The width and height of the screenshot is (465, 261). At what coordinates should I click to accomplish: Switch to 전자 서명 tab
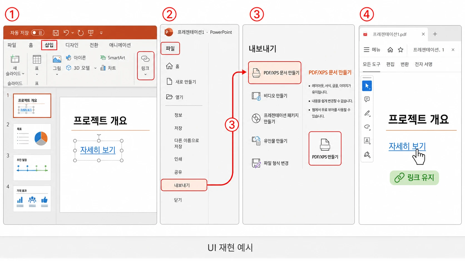tap(424, 64)
